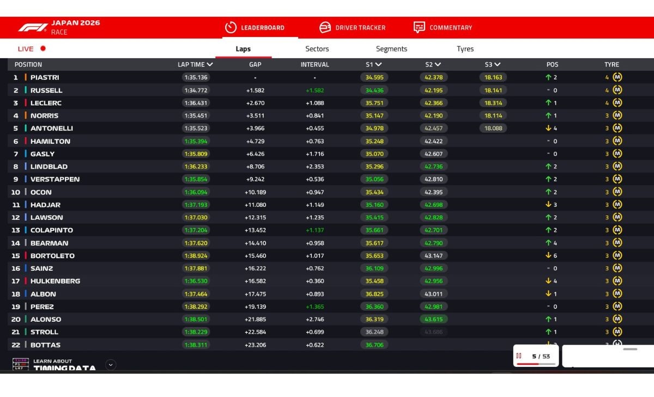Click Piastri's medium tyre icon
The height and width of the screenshot is (397, 654).
point(617,77)
